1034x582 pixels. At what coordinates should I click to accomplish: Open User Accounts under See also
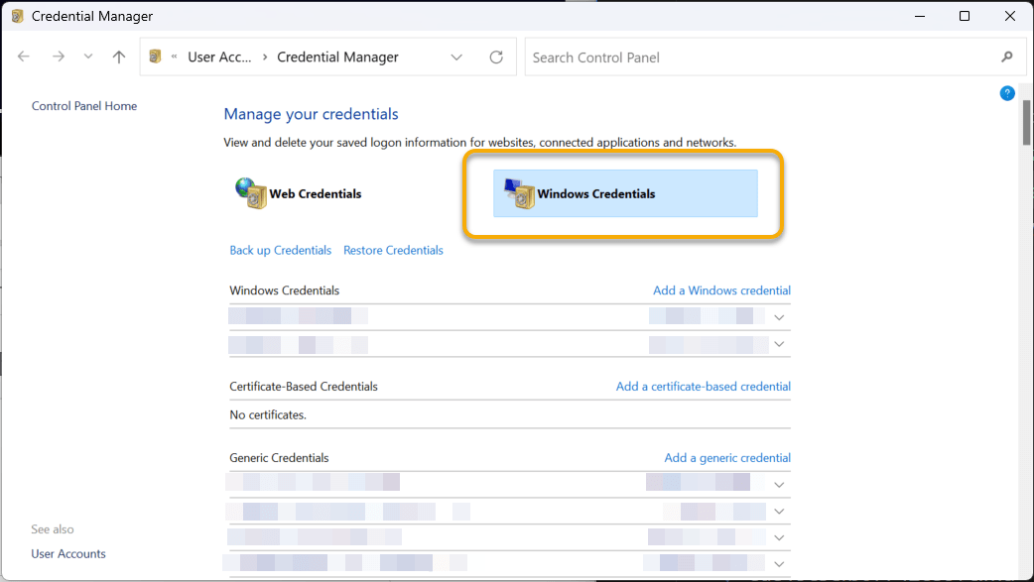click(x=68, y=554)
